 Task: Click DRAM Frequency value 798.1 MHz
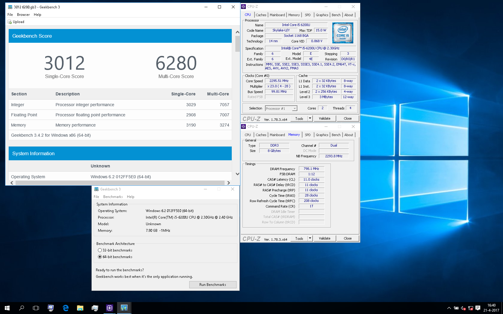click(311, 169)
